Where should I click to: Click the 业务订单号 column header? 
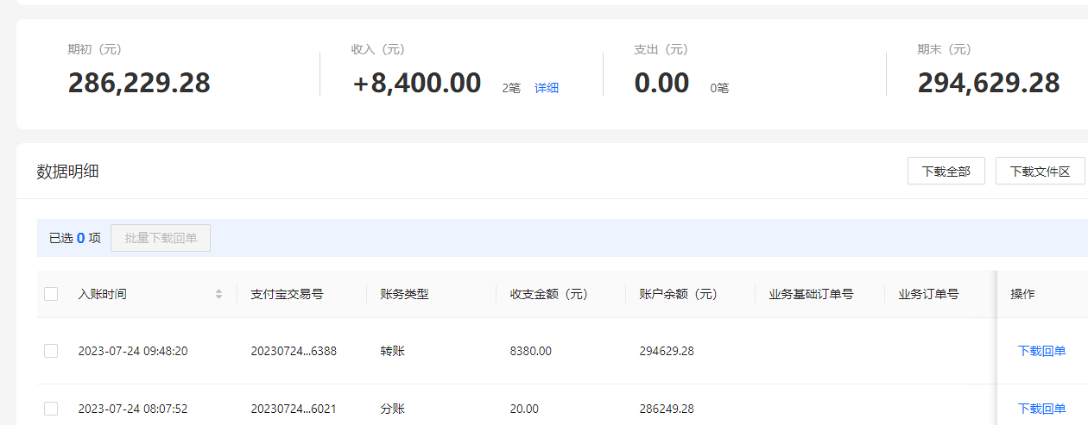coord(928,294)
